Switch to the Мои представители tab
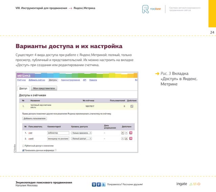216x192 pixels. pyautogui.click(x=44, y=88)
